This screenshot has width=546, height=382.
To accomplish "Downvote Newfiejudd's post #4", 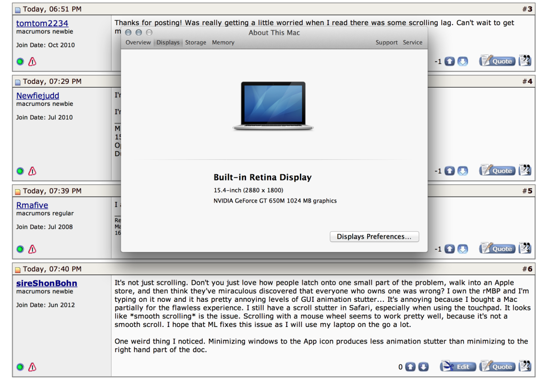I will point(462,171).
